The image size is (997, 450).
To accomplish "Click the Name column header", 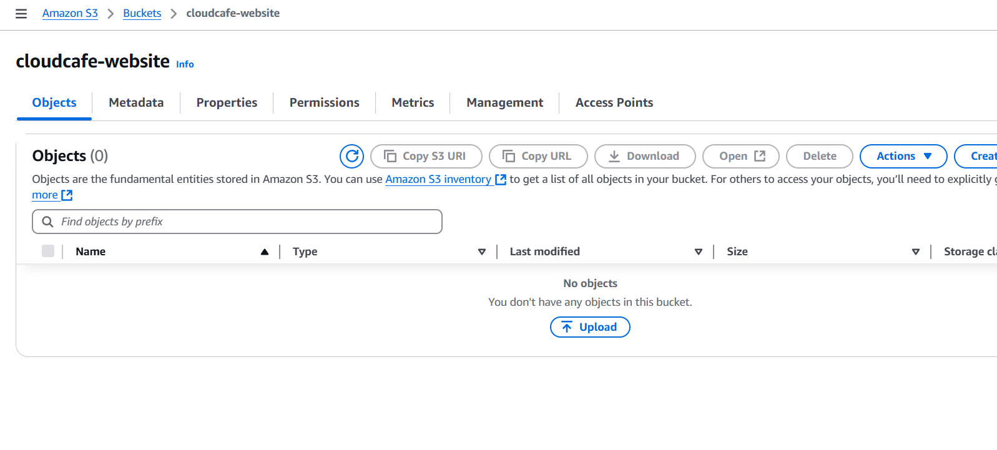I will point(91,252).
